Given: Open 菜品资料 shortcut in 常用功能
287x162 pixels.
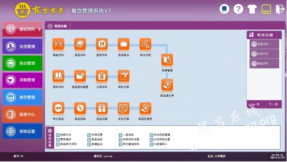Looking at the screenshot, I should [x=264, y=44].
